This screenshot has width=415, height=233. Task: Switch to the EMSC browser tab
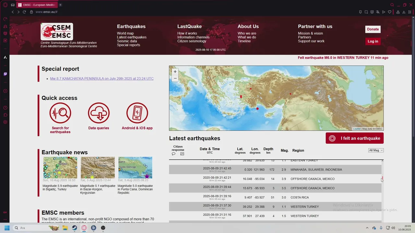pyautogui.click(x=37, y=5)
